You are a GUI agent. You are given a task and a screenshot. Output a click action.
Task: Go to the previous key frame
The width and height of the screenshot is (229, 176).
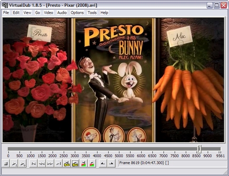click(x=67, y=164)
